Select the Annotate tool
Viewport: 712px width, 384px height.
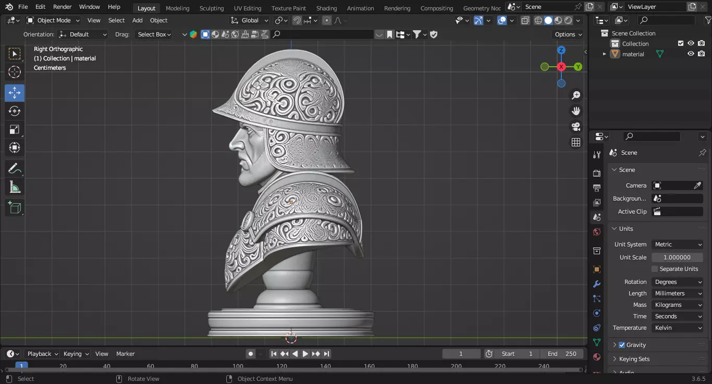pyautogui.click(x=15, y=168)
